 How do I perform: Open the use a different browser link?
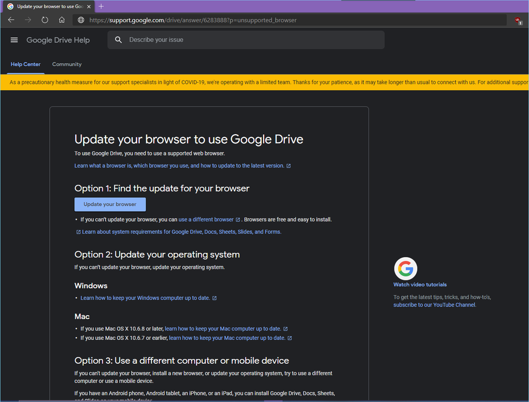(x=206, y=220)
